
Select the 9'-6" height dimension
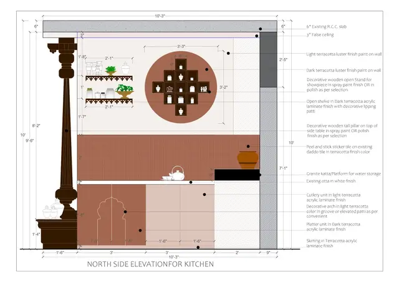tap(29, 140)
